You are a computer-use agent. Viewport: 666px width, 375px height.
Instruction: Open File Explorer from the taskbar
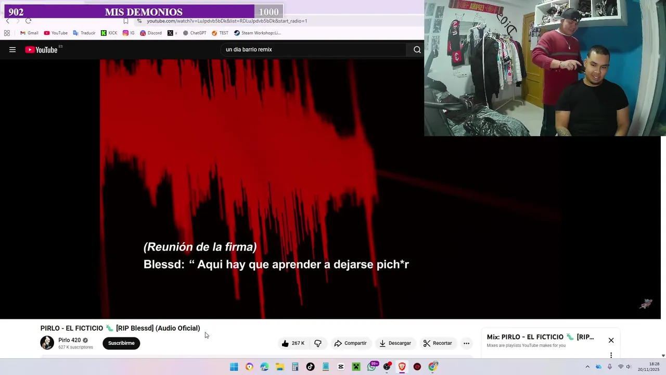coord(280,367)
